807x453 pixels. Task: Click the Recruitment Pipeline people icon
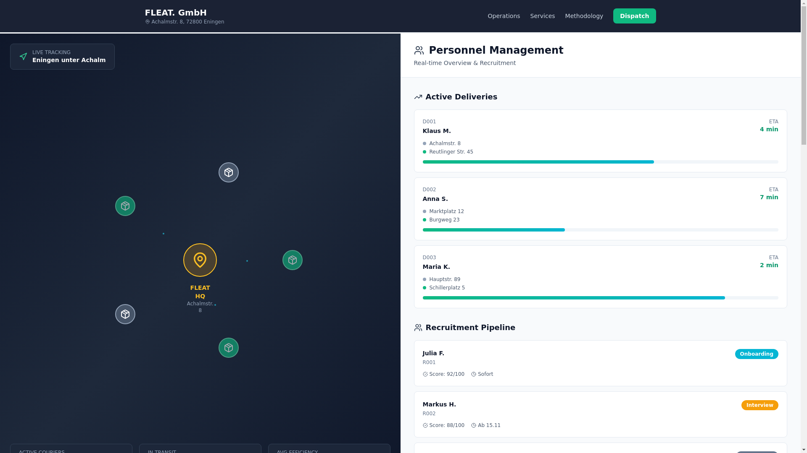(x=418, y=328)
